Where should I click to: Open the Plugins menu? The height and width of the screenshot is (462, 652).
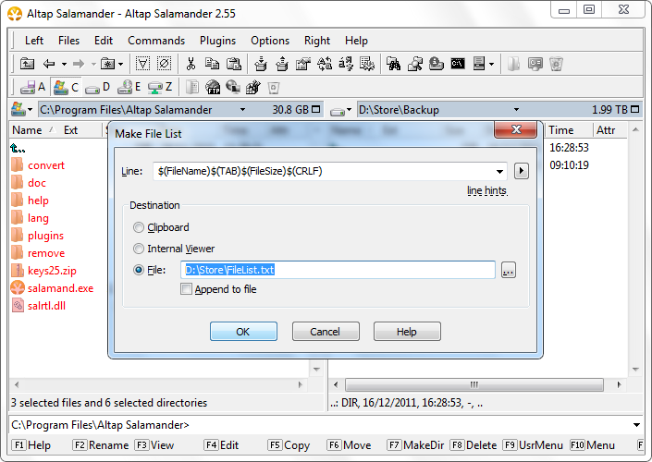(x=217, y=41)
